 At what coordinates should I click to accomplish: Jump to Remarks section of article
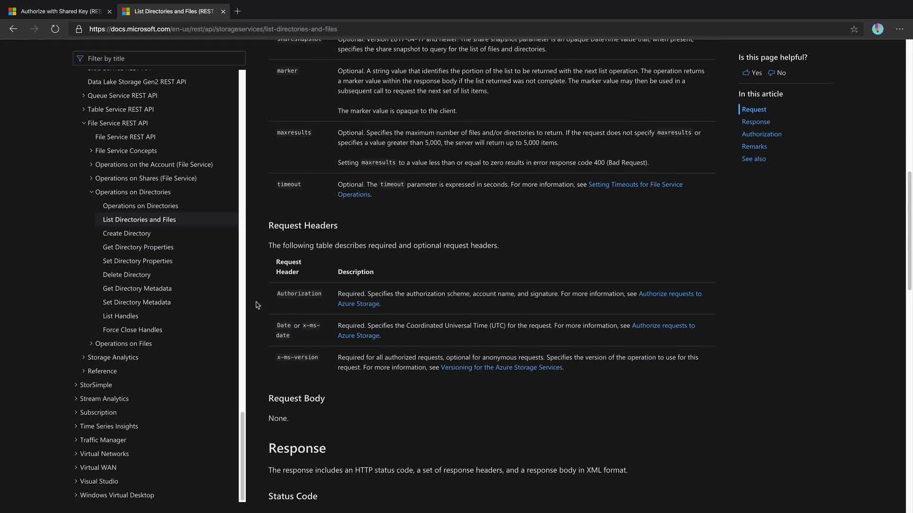(x=754, y=146)
